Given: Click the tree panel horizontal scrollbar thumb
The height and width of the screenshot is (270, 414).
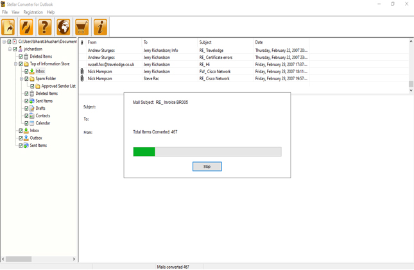Looking at the screenshot, I should pyautogui.click(x=19, y=259).
